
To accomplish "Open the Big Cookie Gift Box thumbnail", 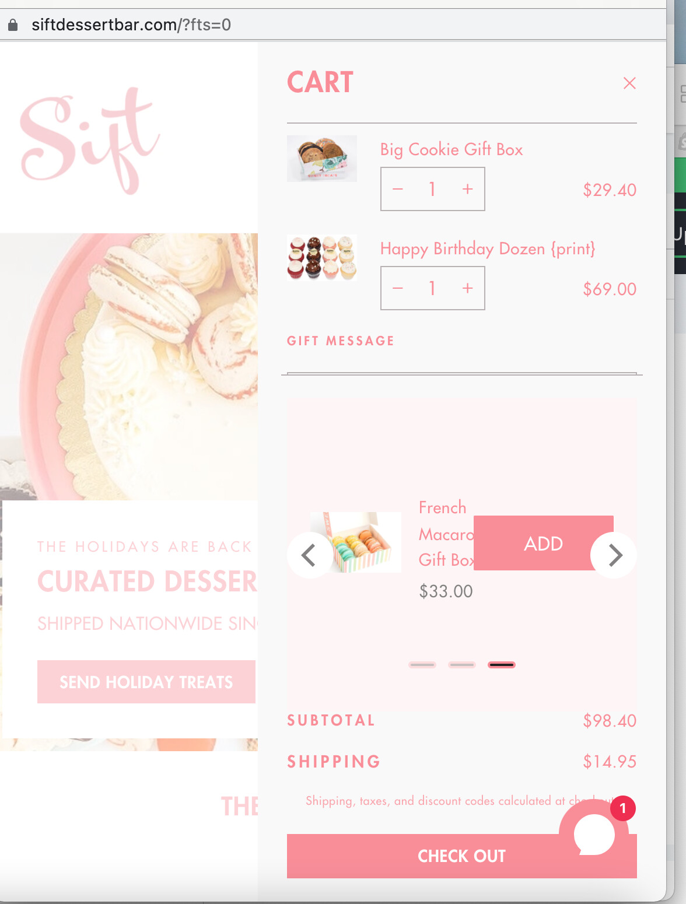I will 322,159.
